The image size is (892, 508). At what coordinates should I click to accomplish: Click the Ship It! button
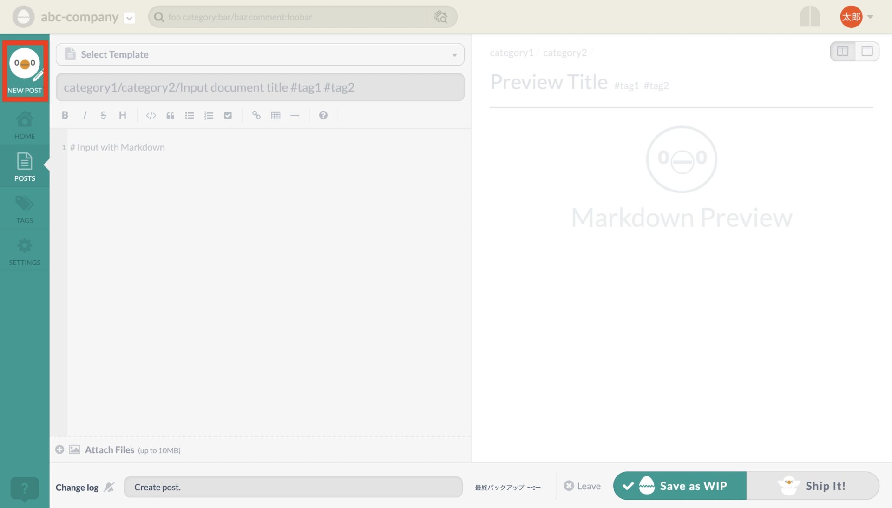click(x=813, y=486)
